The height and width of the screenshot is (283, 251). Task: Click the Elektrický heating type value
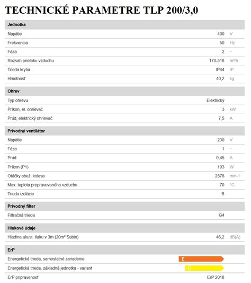coord(216,100)
